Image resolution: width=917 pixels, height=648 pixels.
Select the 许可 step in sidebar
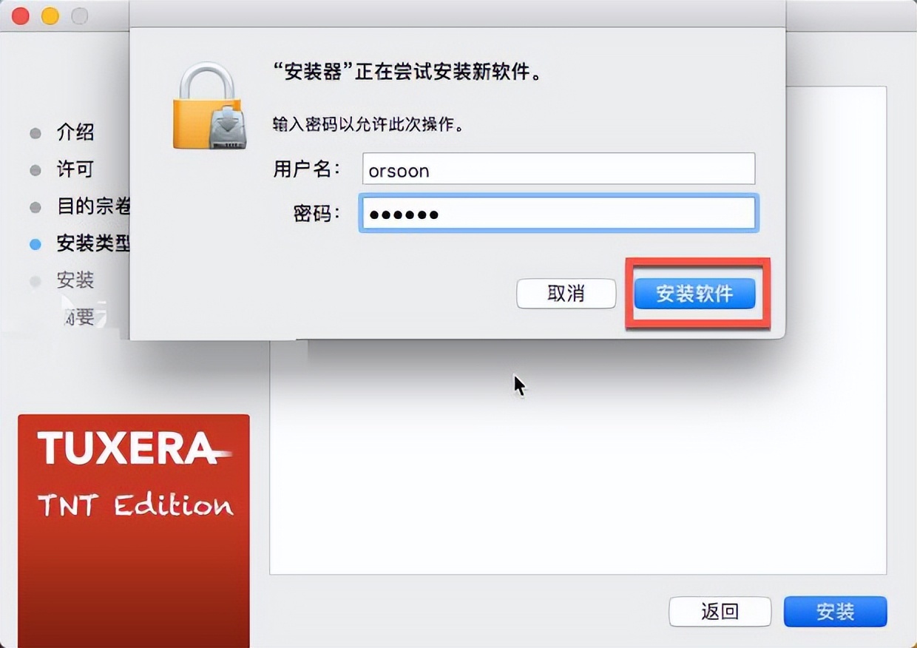coord(75,169)
